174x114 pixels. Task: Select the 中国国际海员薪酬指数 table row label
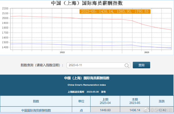pos(36,110)
